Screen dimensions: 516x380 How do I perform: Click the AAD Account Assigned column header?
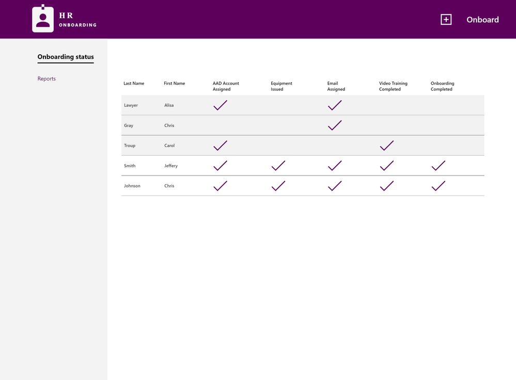click(226, 86)
